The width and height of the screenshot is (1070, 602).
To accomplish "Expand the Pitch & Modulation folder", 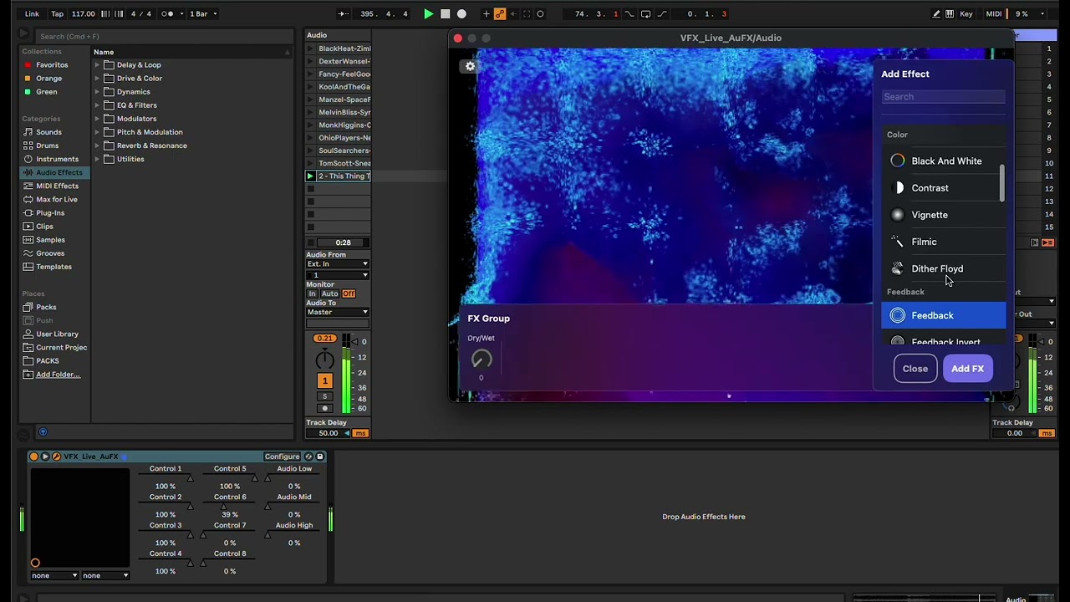I will click(97, 131).
